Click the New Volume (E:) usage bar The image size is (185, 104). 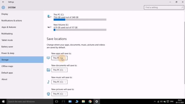coord(80,30)
